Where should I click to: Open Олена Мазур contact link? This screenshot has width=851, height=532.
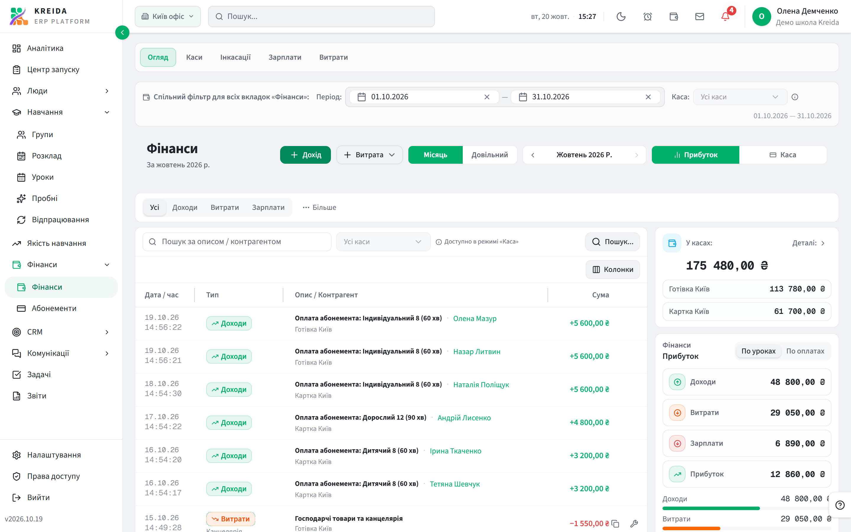[x=475, y=318]
